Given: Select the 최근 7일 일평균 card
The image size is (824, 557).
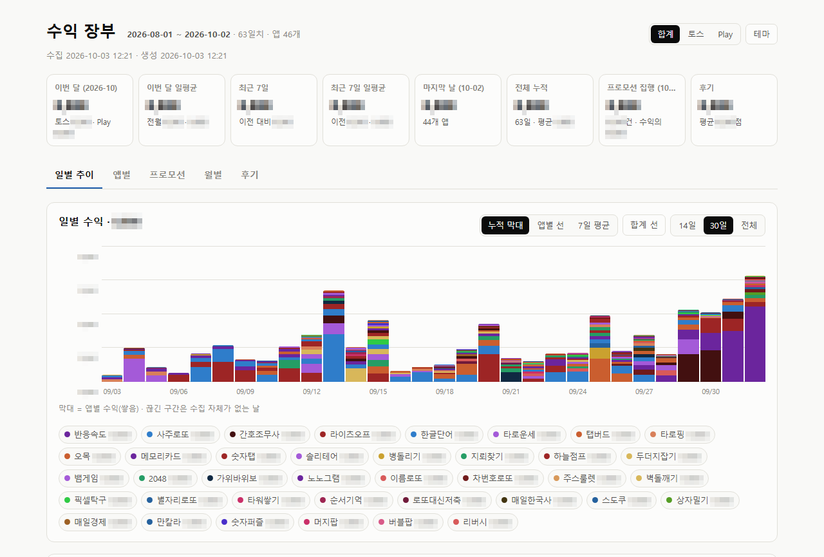Looking at the screenshot, I should click(366, 110).
